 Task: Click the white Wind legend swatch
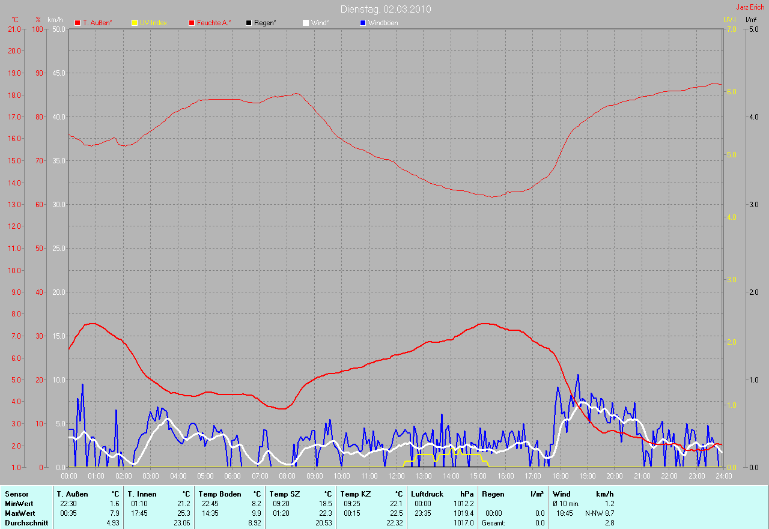306,23
